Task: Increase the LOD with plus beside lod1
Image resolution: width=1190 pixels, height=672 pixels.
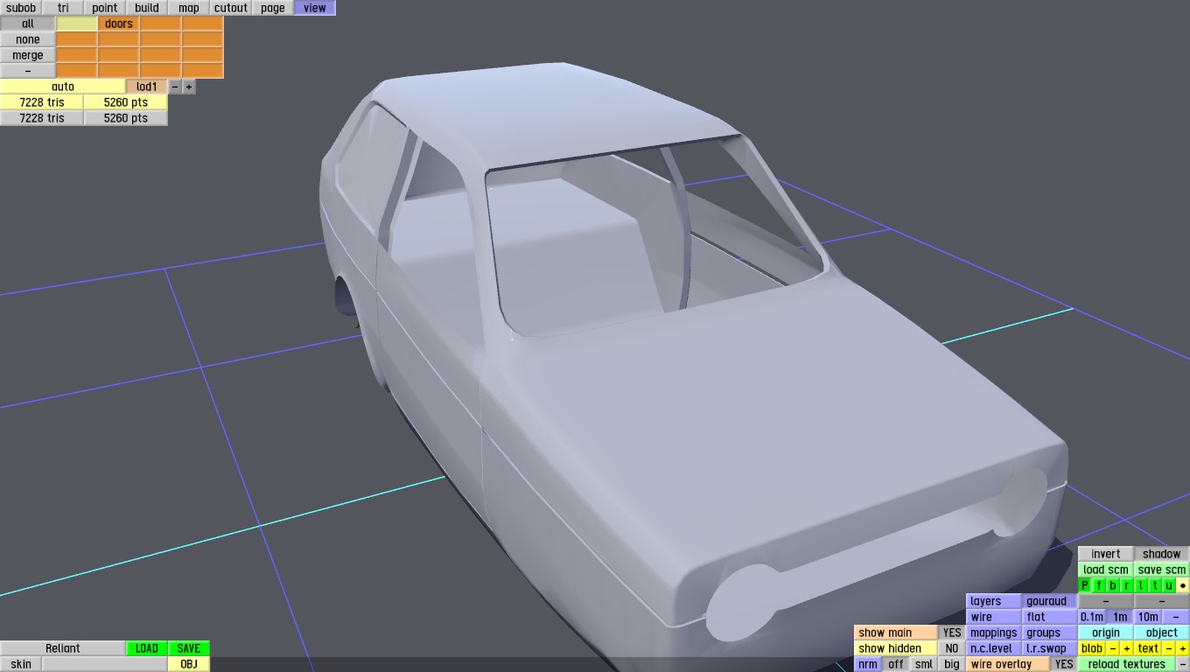Action: pos(189,87)
